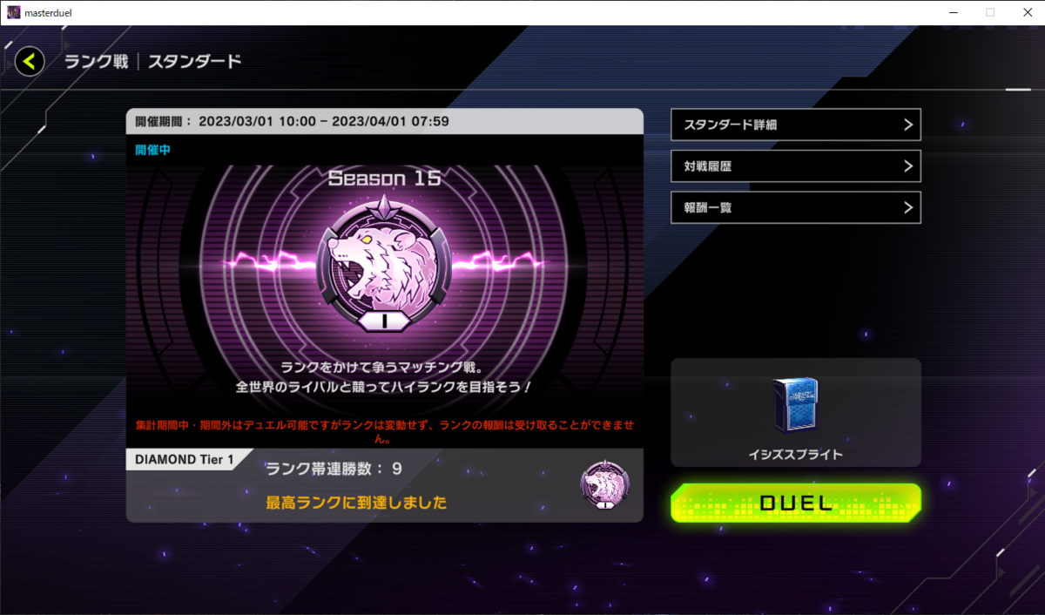Click the chevron on 報酬一覧
The image size is (1045, 615).
coord(908,207)
